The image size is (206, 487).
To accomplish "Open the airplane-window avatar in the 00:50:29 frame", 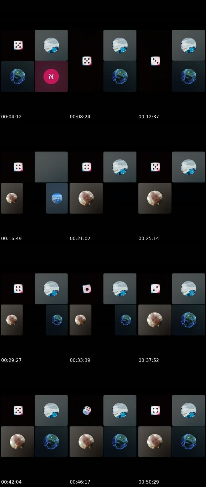I will (189, 410).
